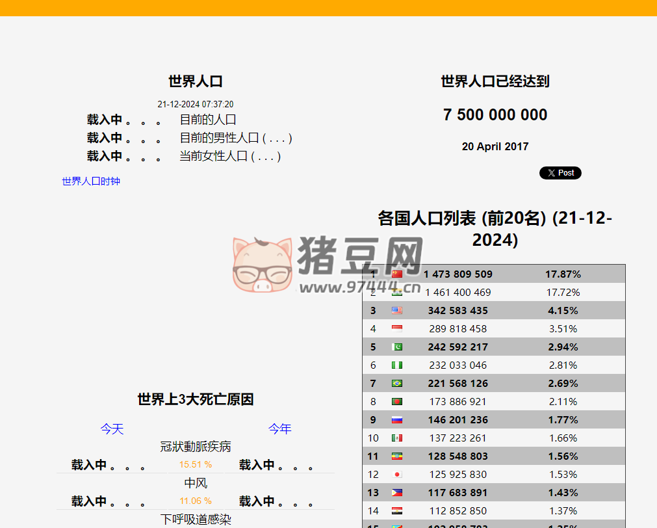The width and height of the screenshot is (657, 528).
Task: Switch to the 今天 death causes view
Action: pos(112,429)
